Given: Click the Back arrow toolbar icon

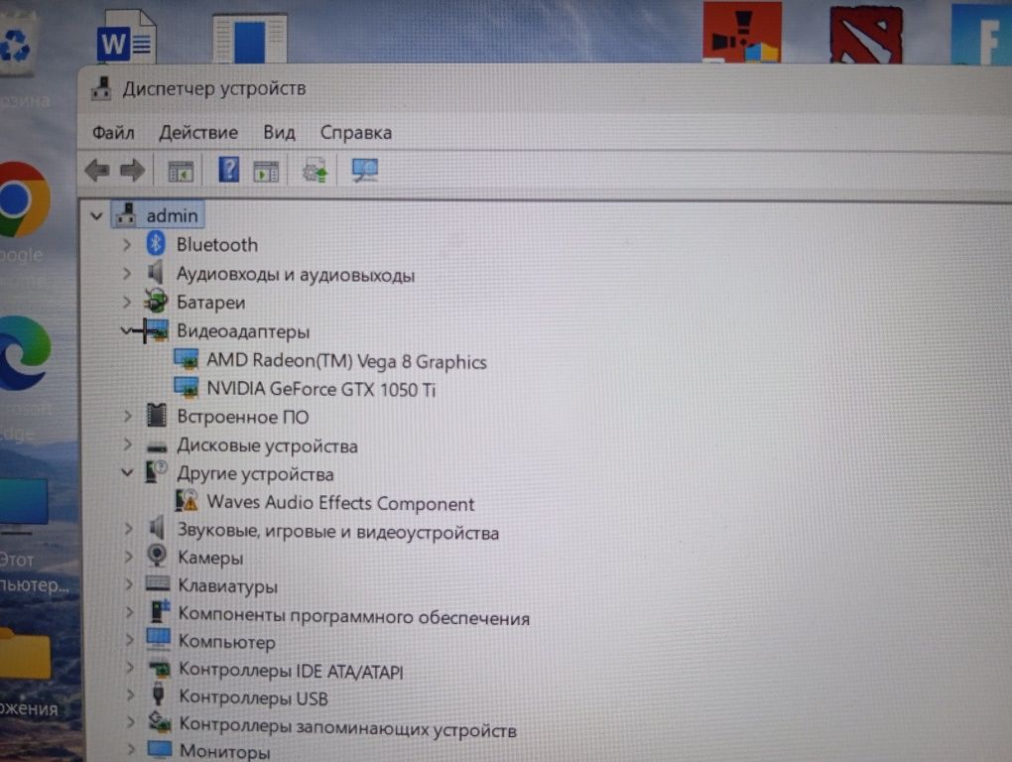Looking at the screenshot, I should pos(97,171).
